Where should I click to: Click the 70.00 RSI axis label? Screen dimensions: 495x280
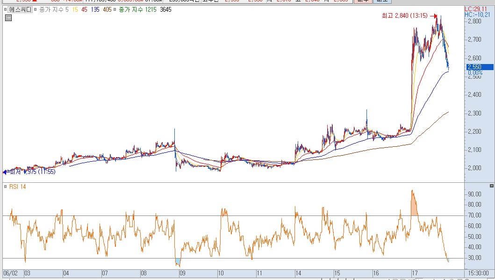474,215
